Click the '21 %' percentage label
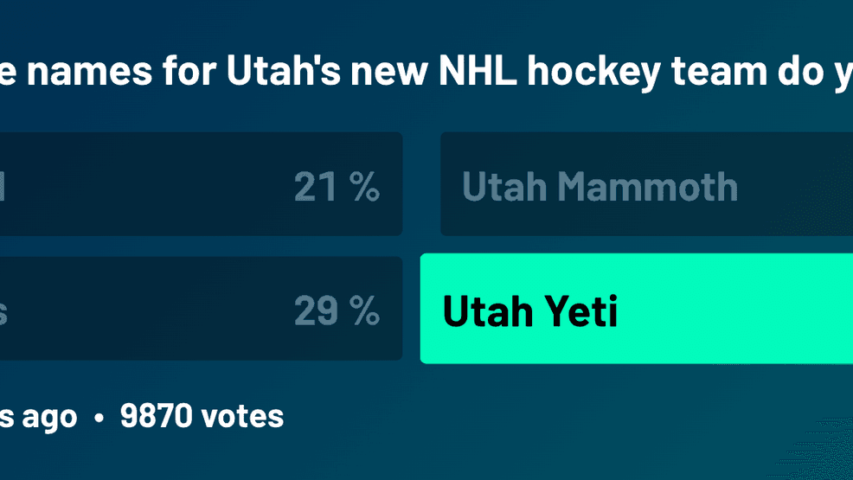 point(337,187)
